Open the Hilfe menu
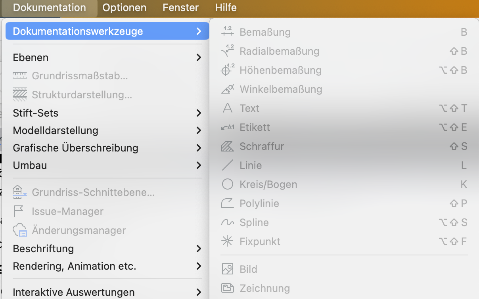Viewport: 479px width, 299px height. (x=226, y=8)
